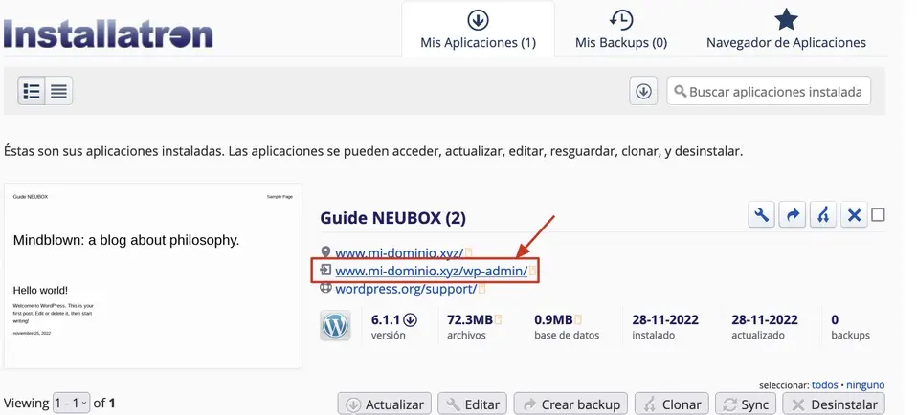Focus the Buscar aplicaciones instaladas search field
Screen dimensions: 917x415
click(x=769, y=91)
